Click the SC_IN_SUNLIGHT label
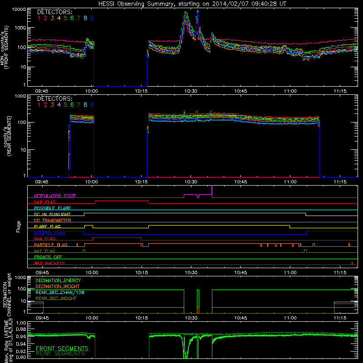The width and height of the screenshot is (363, 363). point(52,214)
